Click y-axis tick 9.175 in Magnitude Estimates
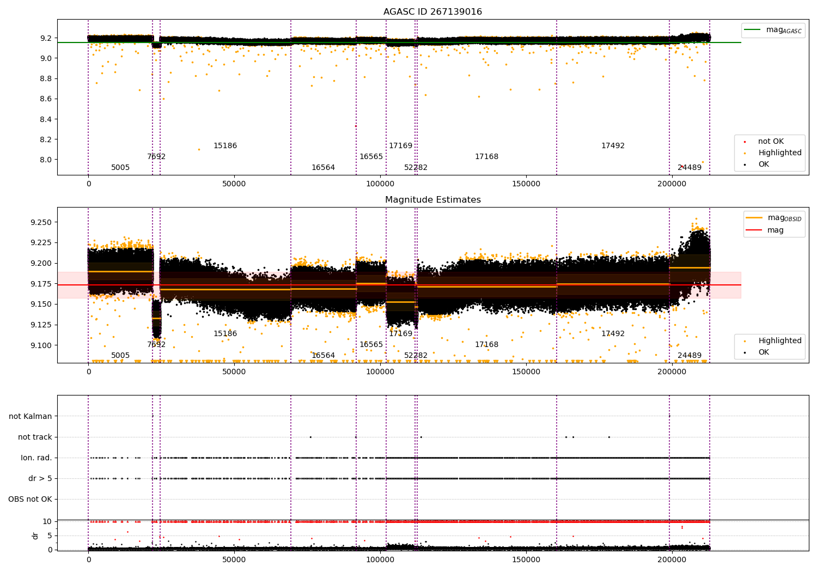The image size is (817, 572). tap(41, 284)
